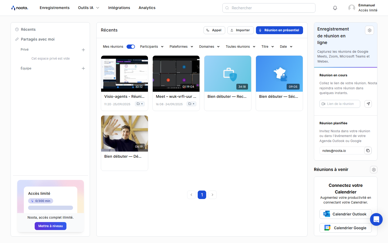Click the Lien de la réunion input field

[x=340, y=104]
